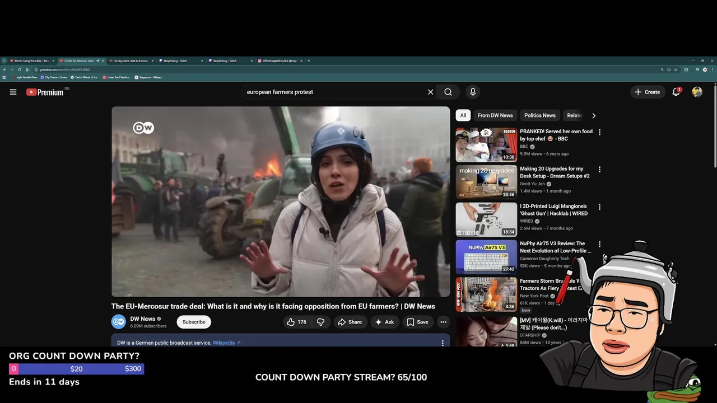Viewport: 717px width, 403px height.
Task: Close the Official MapleStorySEA tab
Action: click(301, 60)
